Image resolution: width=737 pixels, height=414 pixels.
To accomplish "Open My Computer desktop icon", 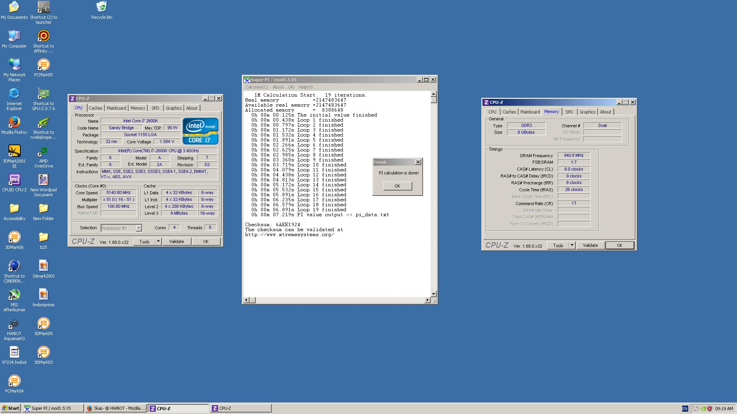I will pyautogui.click(x=14, y=39).
